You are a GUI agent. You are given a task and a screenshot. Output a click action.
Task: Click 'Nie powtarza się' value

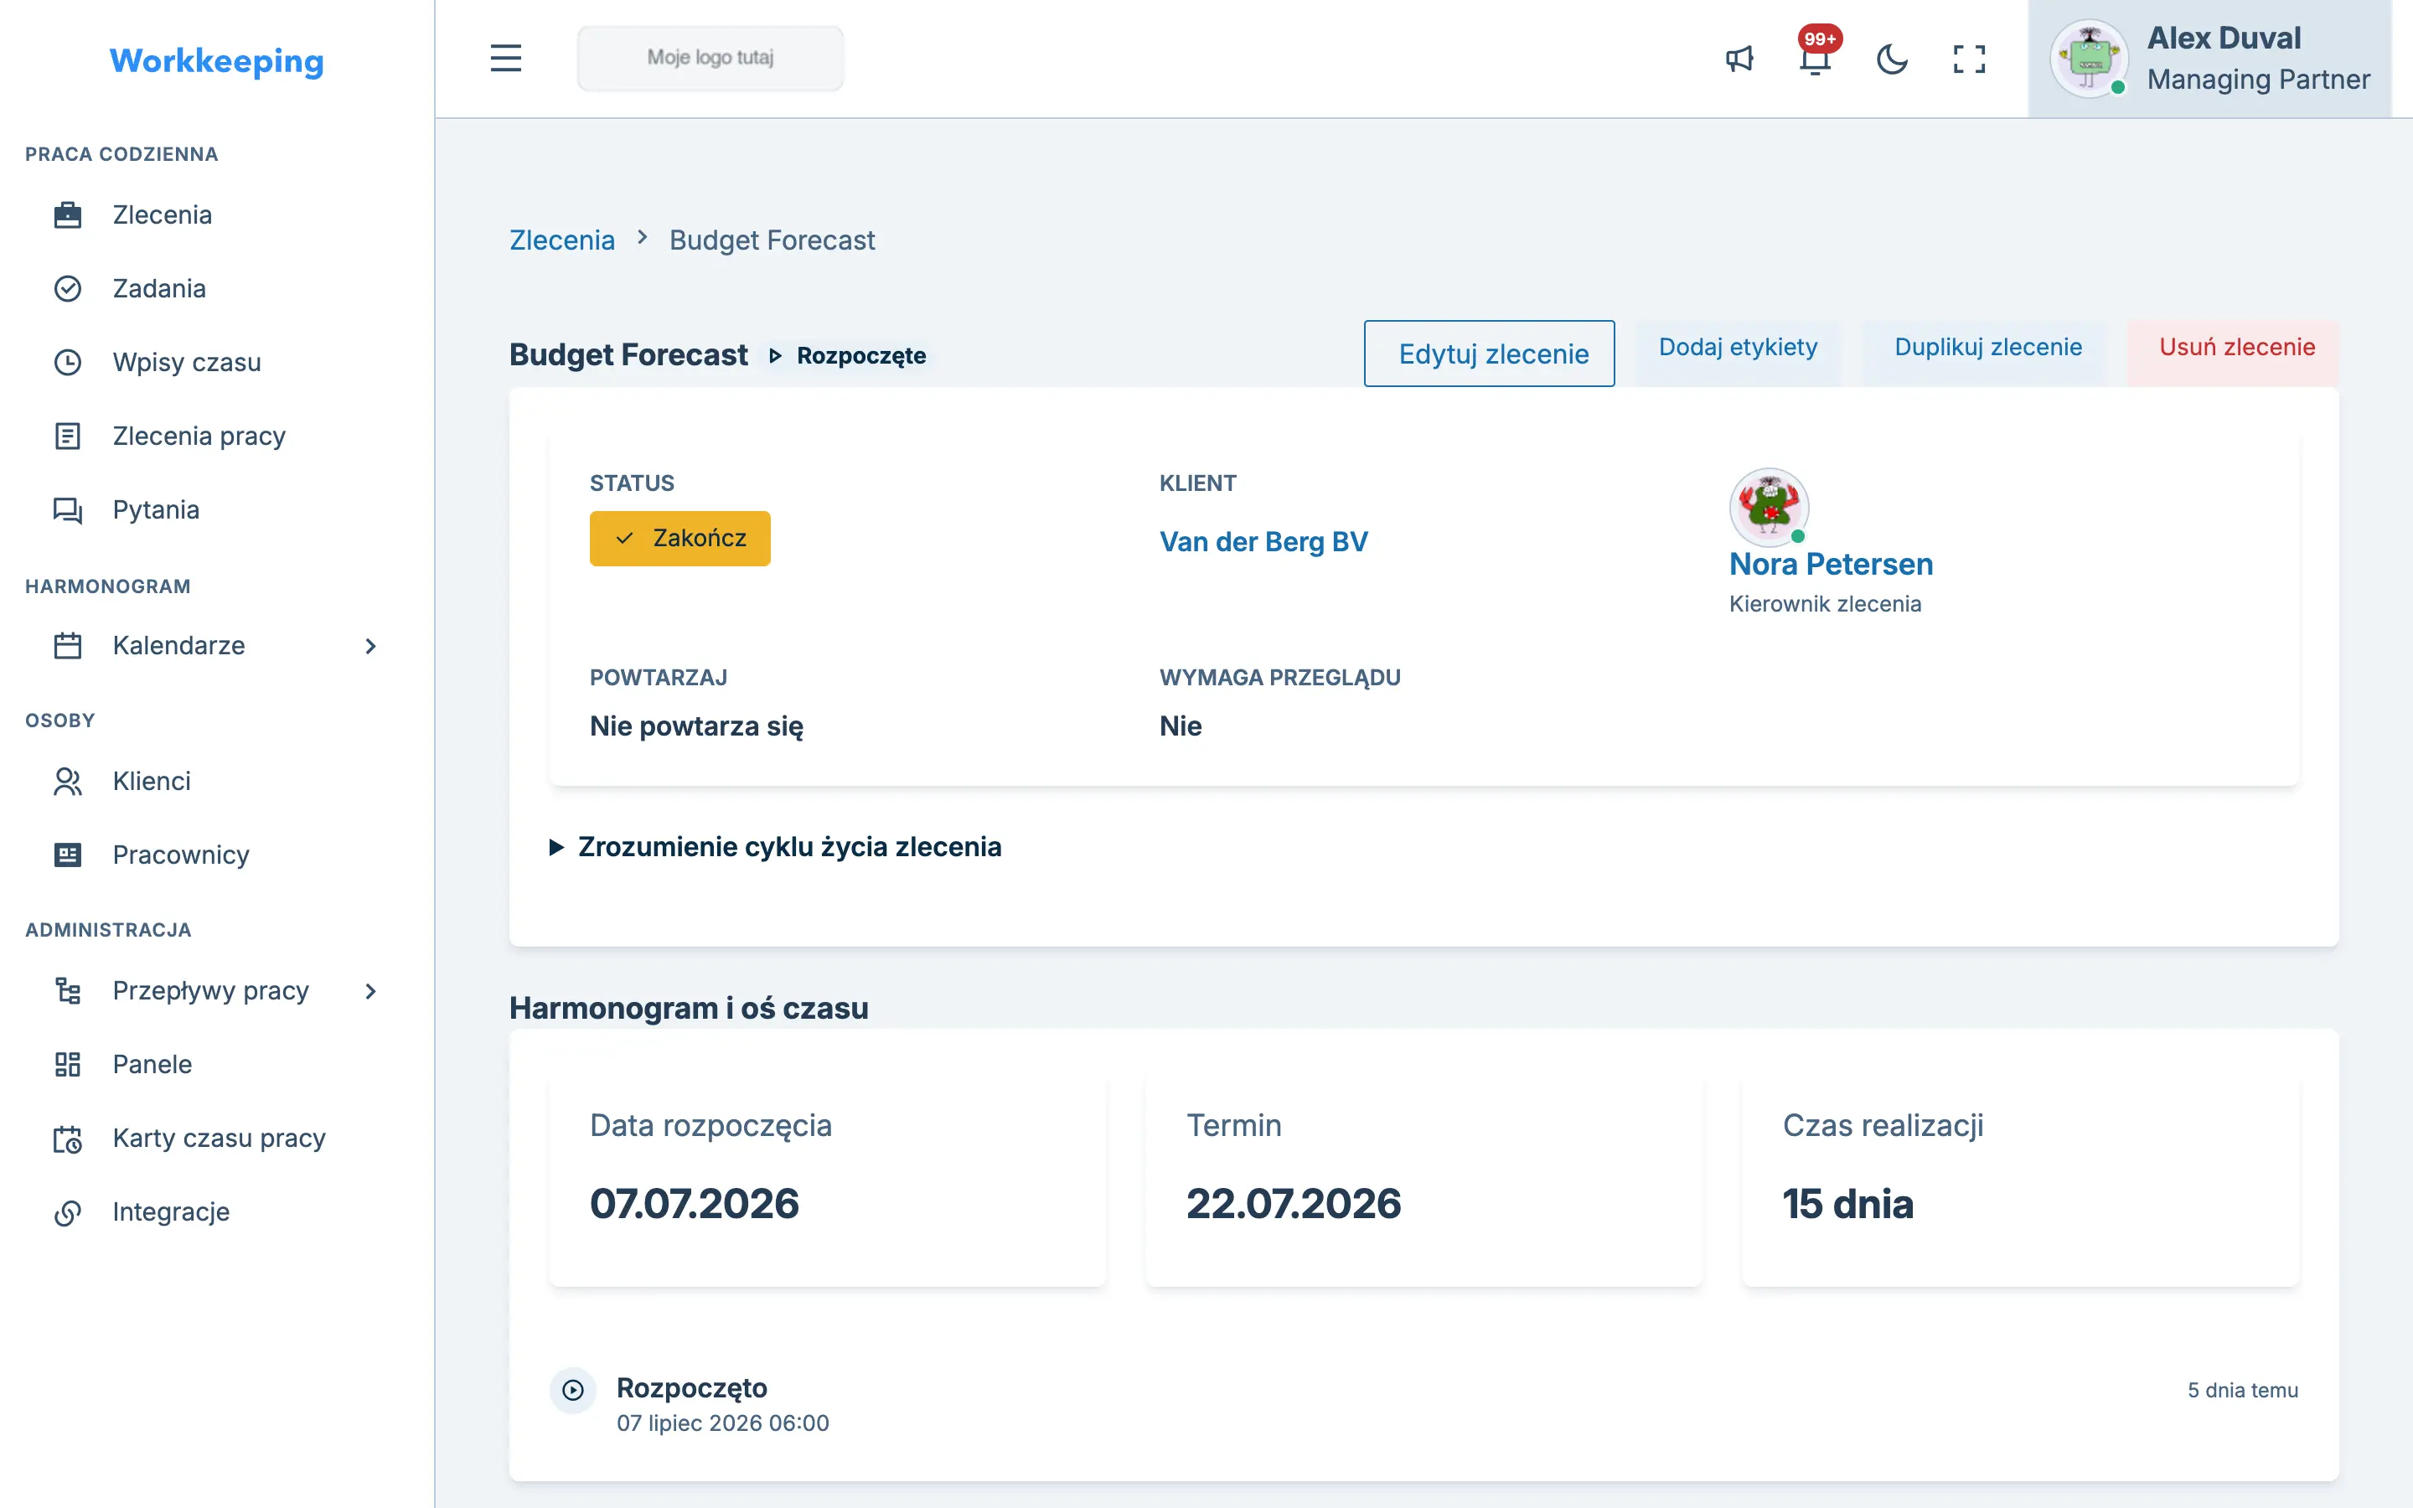point(696,726)
